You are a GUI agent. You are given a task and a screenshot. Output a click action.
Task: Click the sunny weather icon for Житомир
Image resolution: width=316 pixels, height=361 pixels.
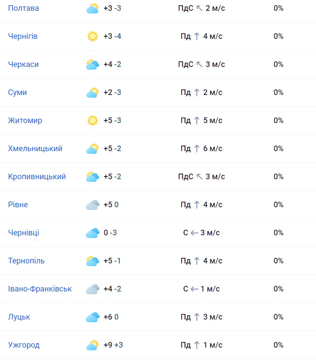coord(92,120)
